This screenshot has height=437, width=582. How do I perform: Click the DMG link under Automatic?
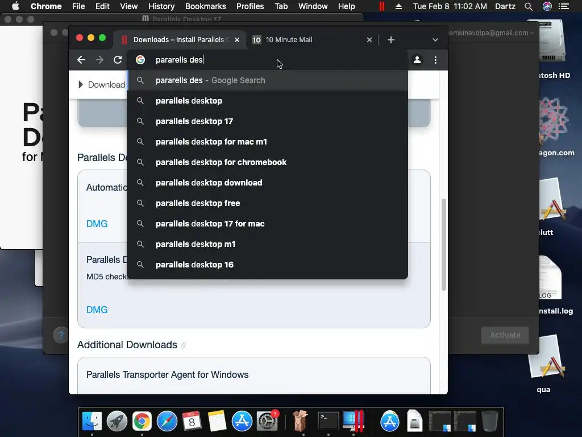[x=97, y=224]
